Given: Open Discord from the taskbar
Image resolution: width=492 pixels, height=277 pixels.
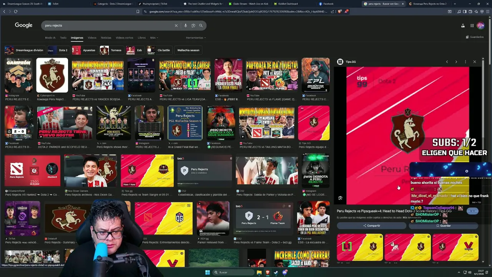Looking at the screenshot, I should 284,272.
